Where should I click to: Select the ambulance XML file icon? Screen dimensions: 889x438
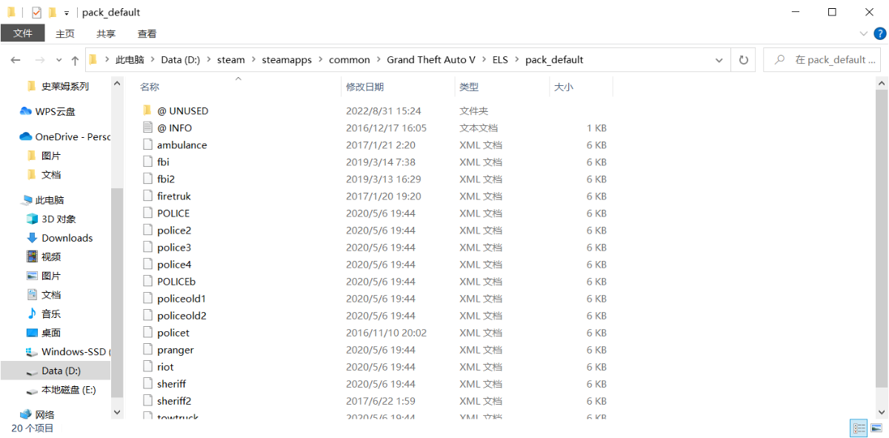pyautogui.click(x=147, y=145)
